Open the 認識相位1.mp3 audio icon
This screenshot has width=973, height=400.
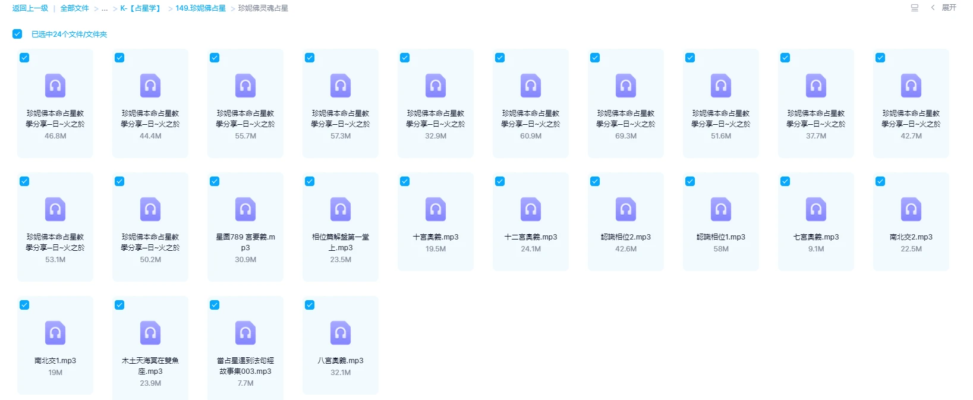click(721, 209)
